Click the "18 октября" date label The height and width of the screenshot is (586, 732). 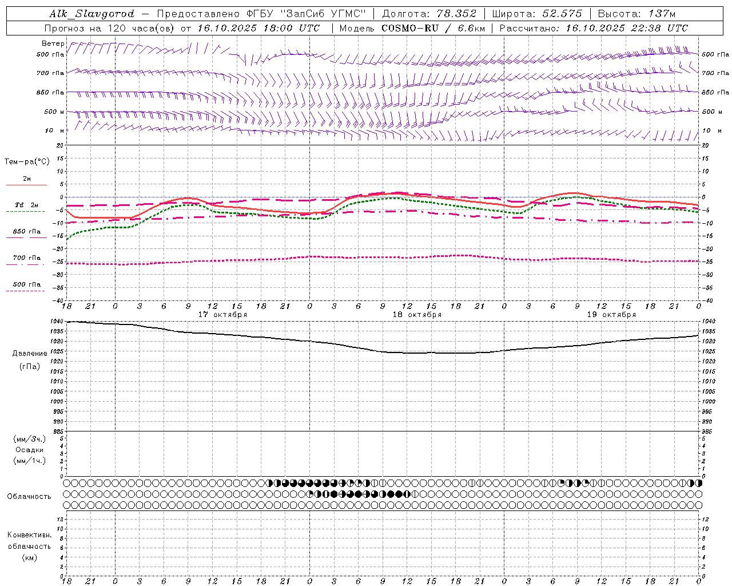pos(417,315)
